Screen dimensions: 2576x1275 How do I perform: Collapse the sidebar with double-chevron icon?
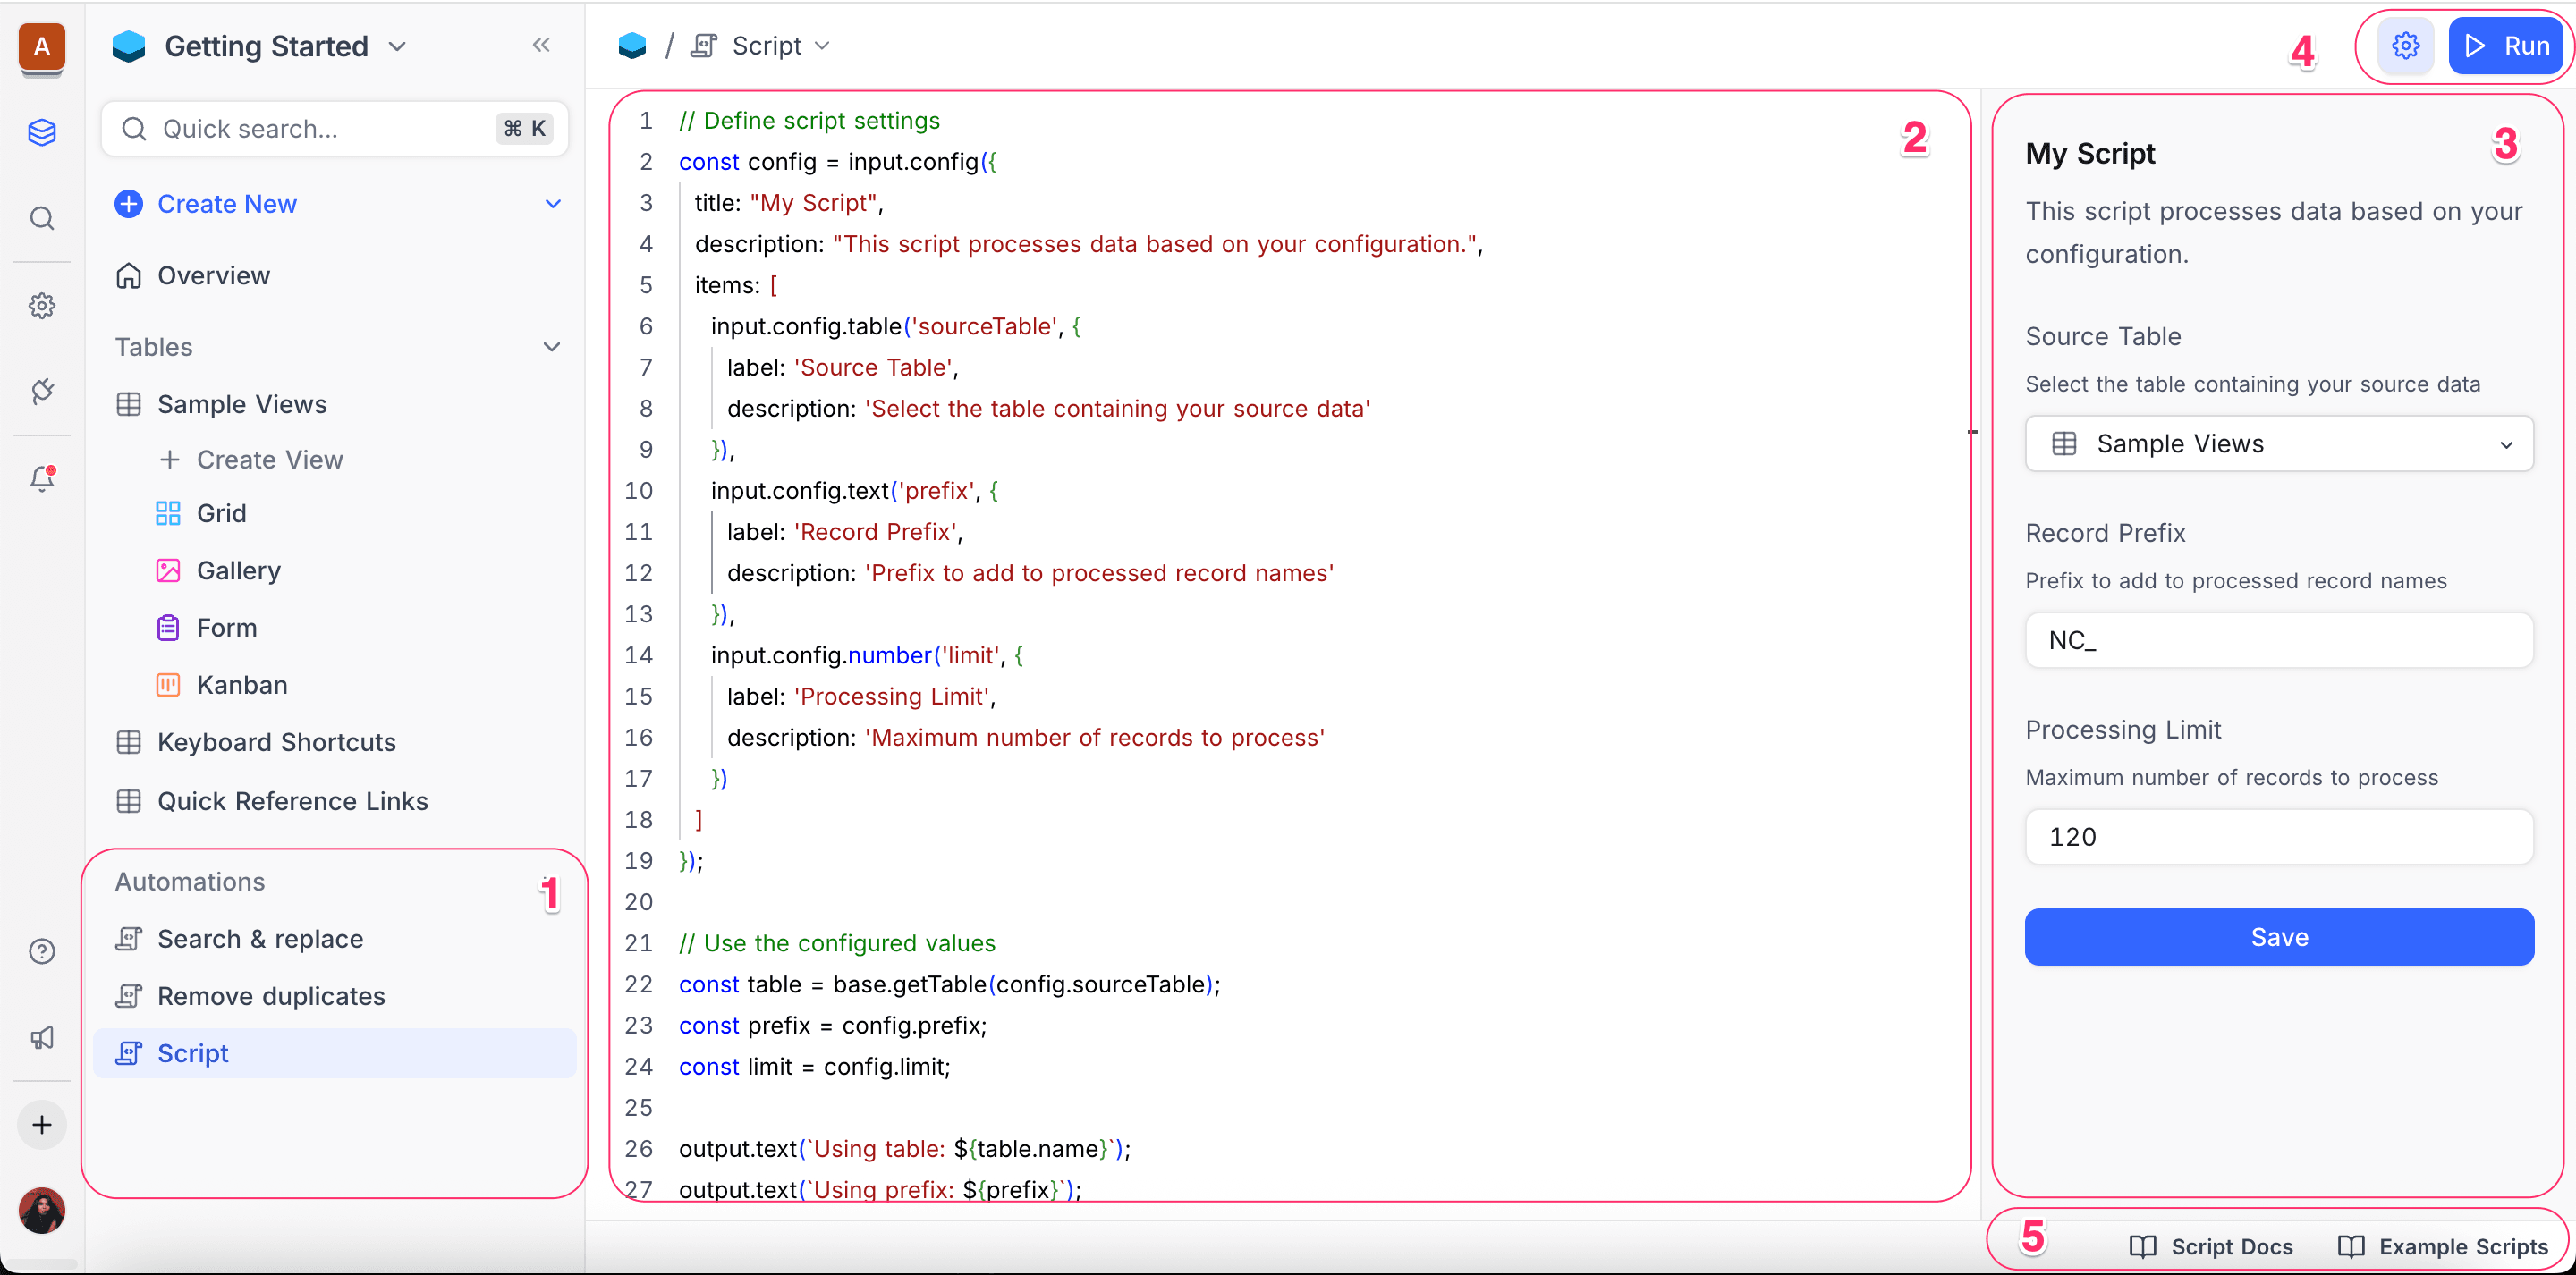[x=541, y=45]
